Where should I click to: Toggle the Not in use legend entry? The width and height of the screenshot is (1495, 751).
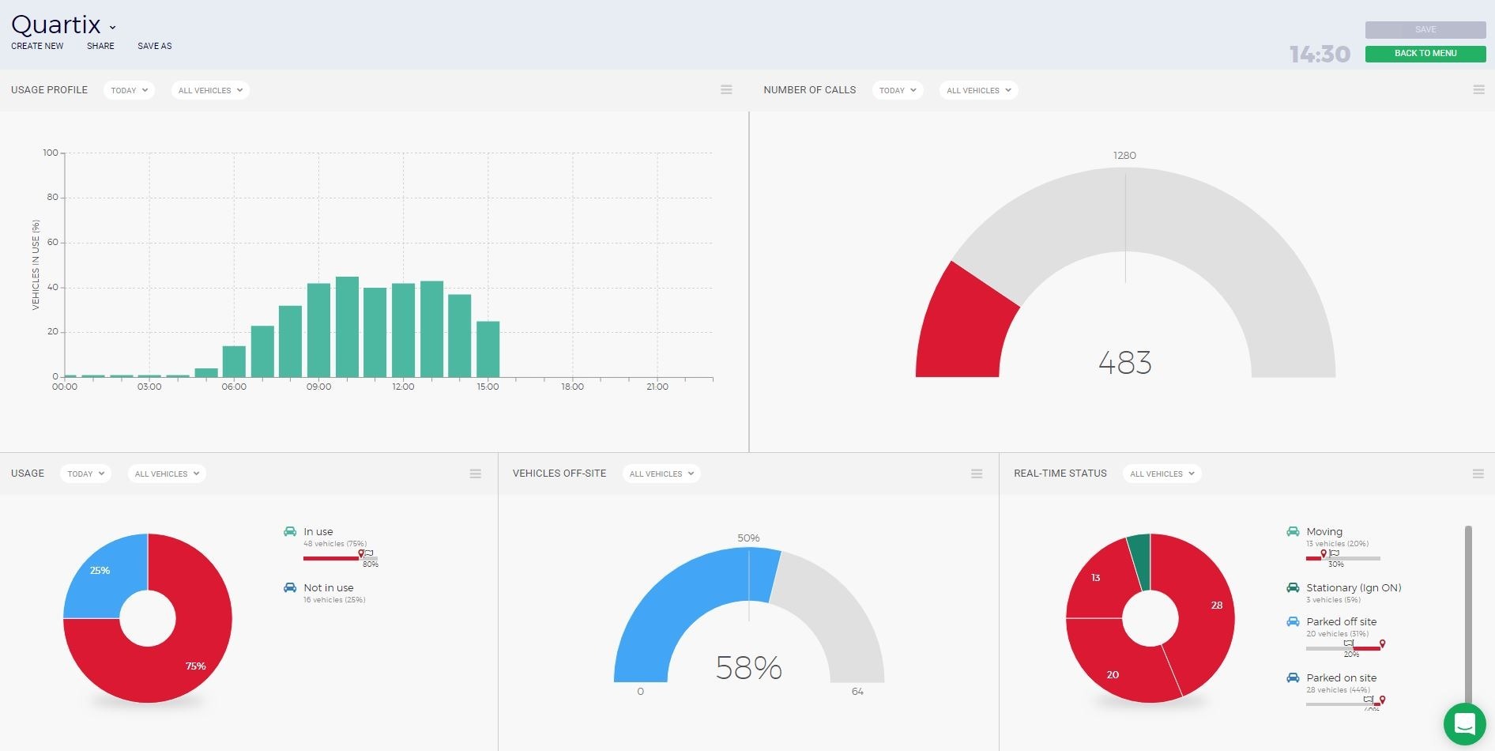click(x=328, y=588)
